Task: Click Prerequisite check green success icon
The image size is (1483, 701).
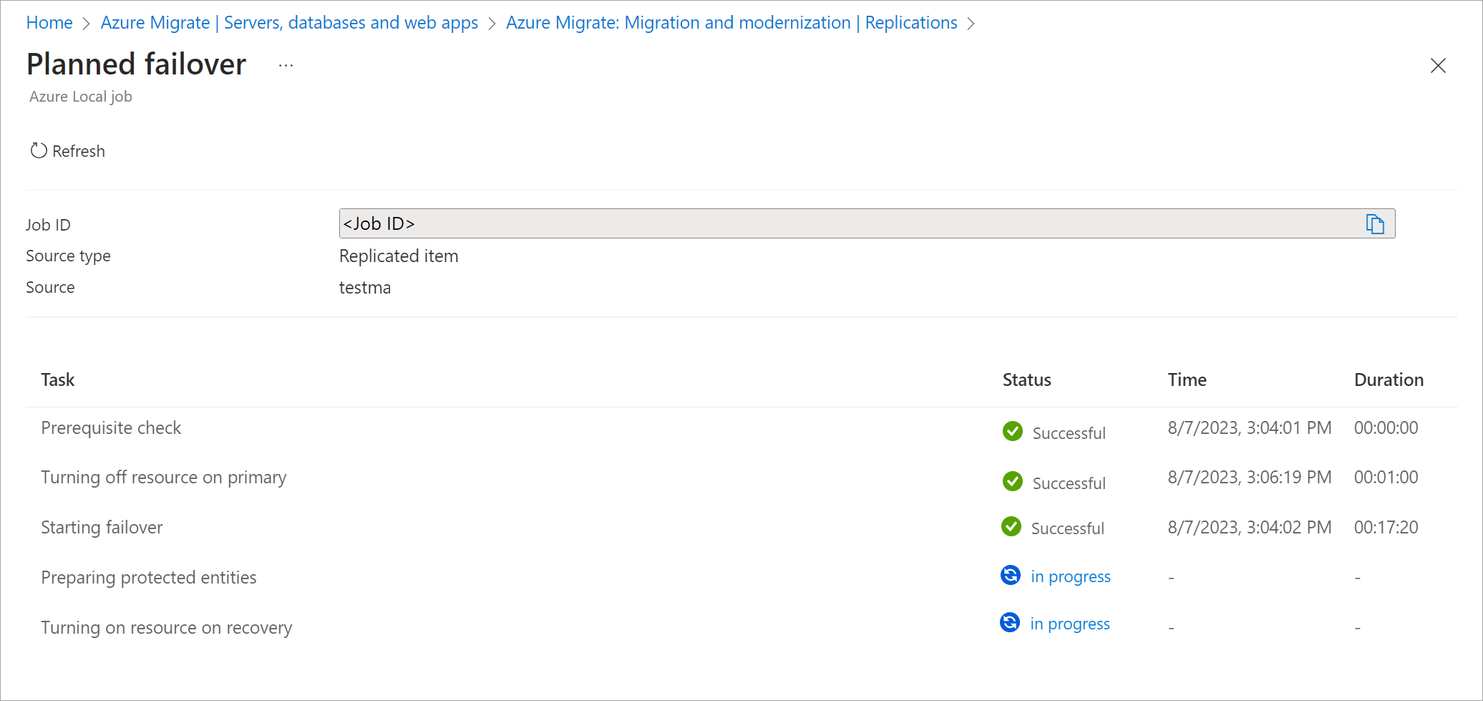Action: point(1012,431)
